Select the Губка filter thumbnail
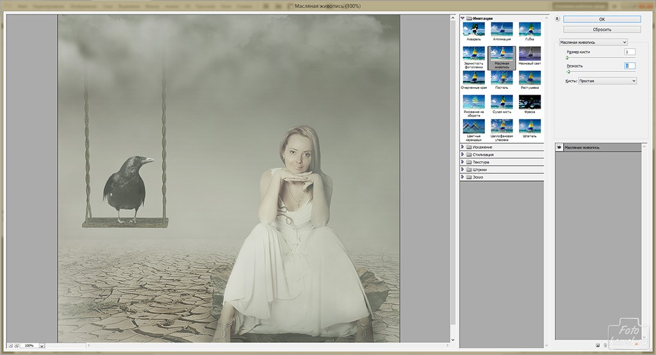Screen dimensions: 656x355 530,29
